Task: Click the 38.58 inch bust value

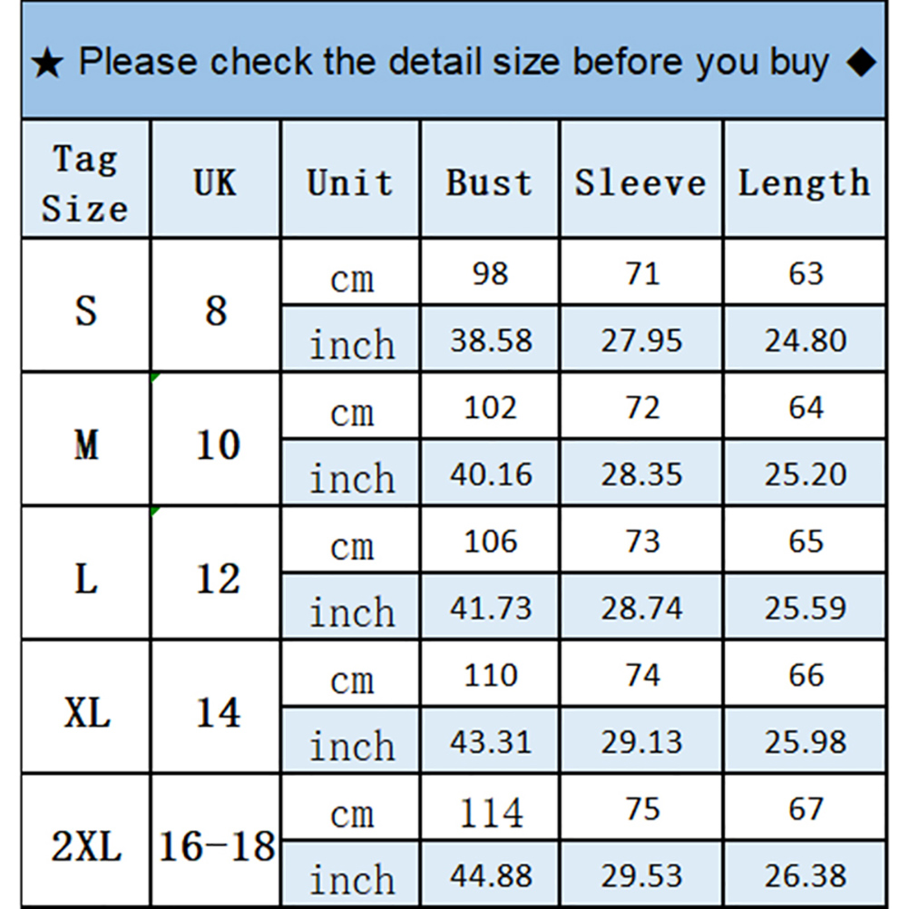Action: click(490, 341)
